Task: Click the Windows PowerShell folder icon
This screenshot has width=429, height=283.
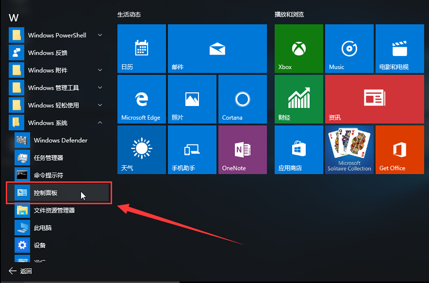Action: coord(16,35)
